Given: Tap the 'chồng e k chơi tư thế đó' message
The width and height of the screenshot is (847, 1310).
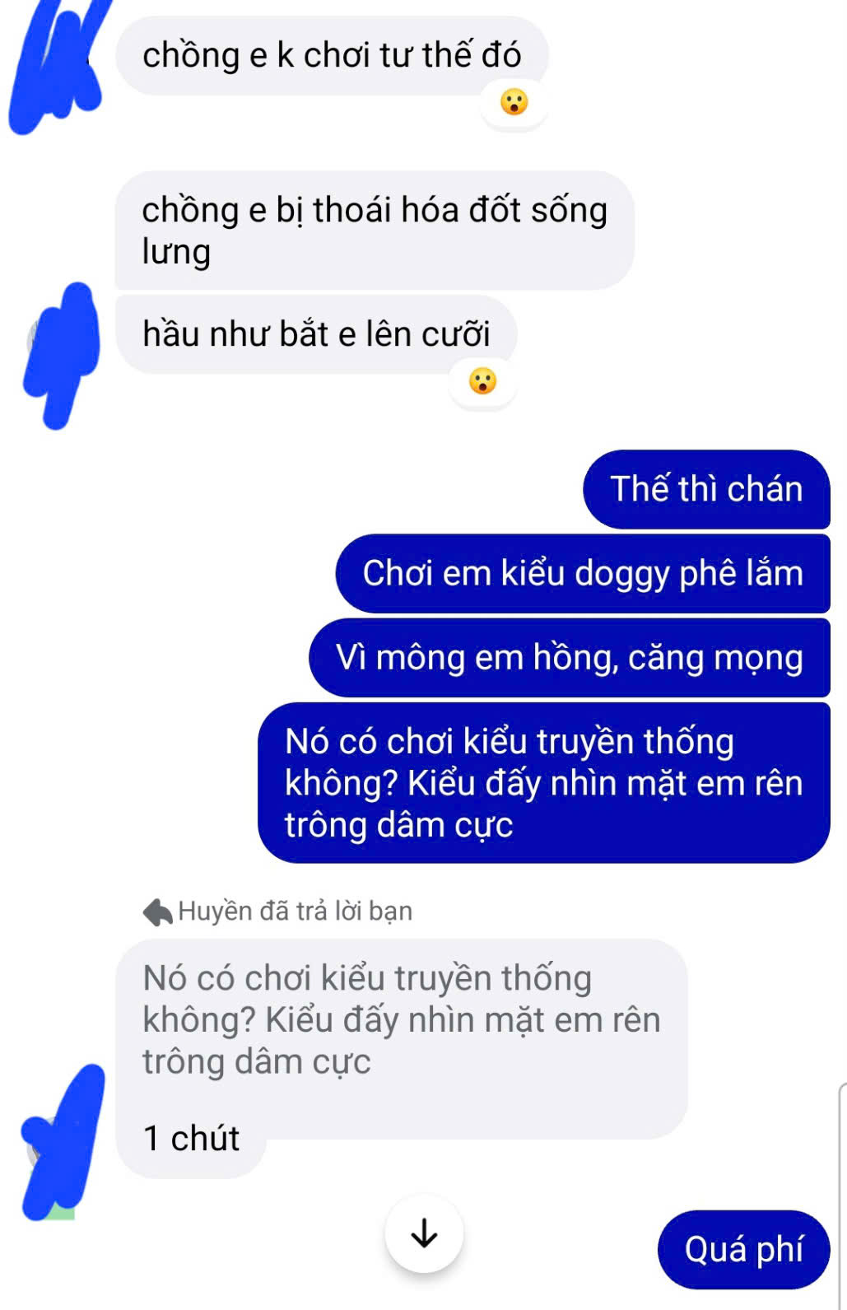Looking at the screenshot, I should coord(332,55).
